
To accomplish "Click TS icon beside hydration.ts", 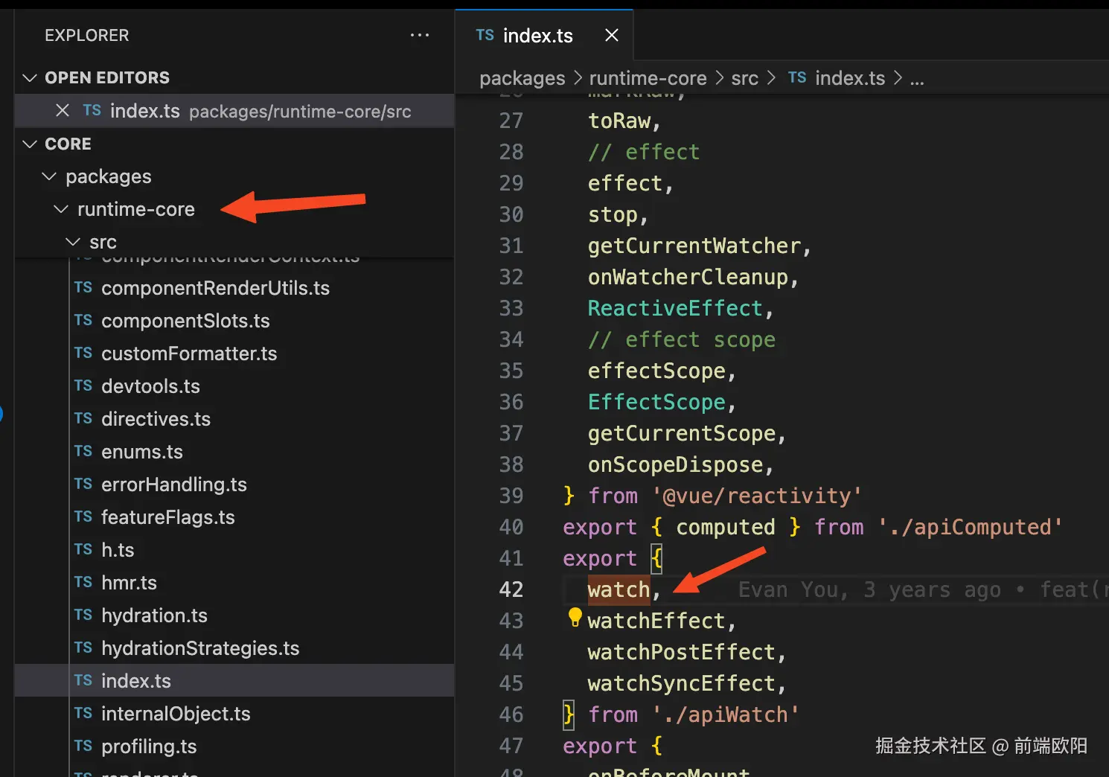I will point(83,615).
